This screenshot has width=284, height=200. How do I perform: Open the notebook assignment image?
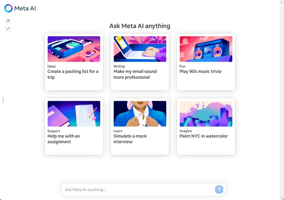74,114
